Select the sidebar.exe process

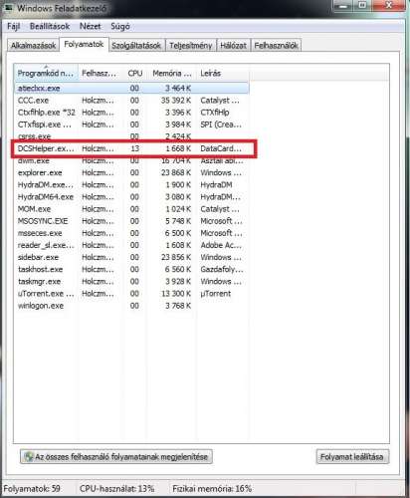coord(131,257)
